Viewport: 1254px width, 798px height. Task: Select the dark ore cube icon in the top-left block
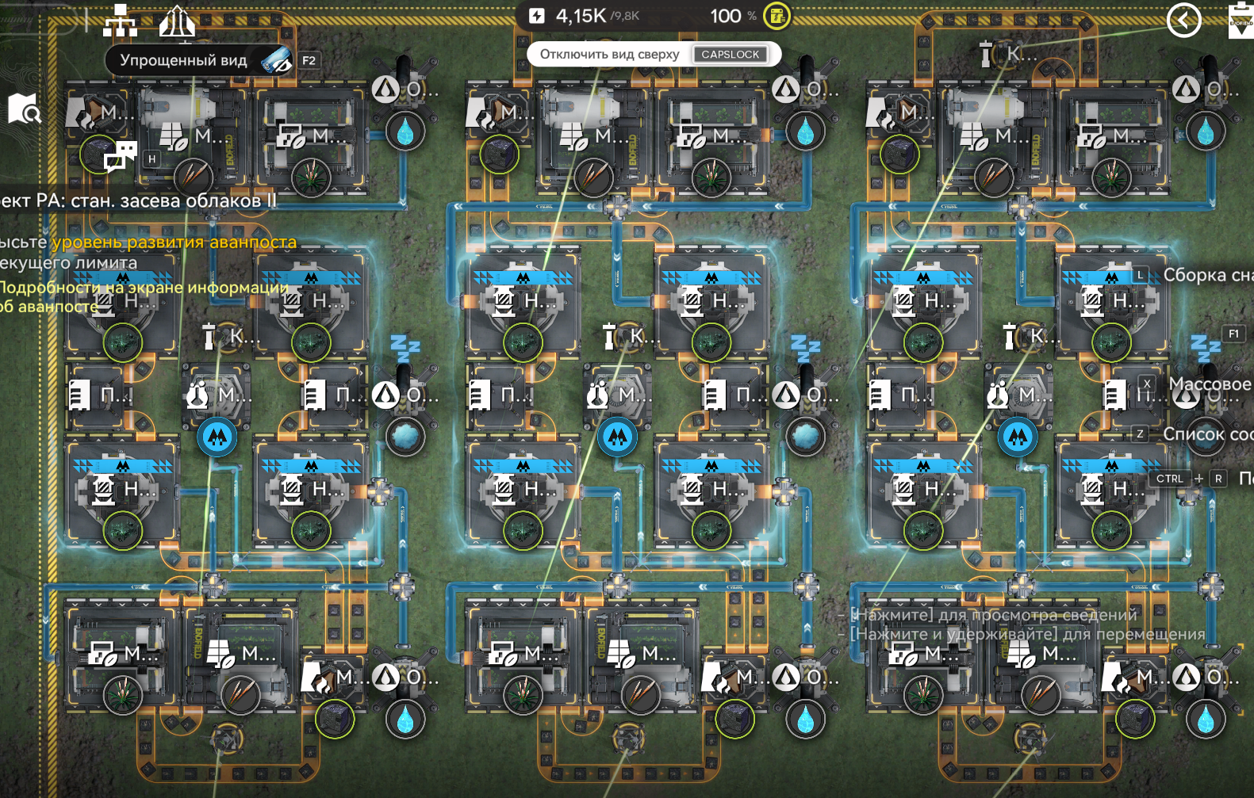tap(100, 154)
